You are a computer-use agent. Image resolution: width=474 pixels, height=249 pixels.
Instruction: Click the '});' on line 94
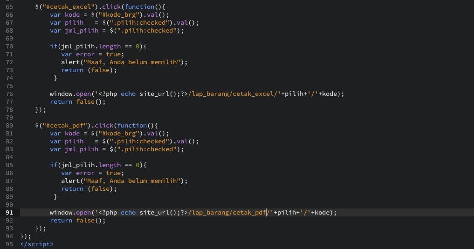pos(26,236)
